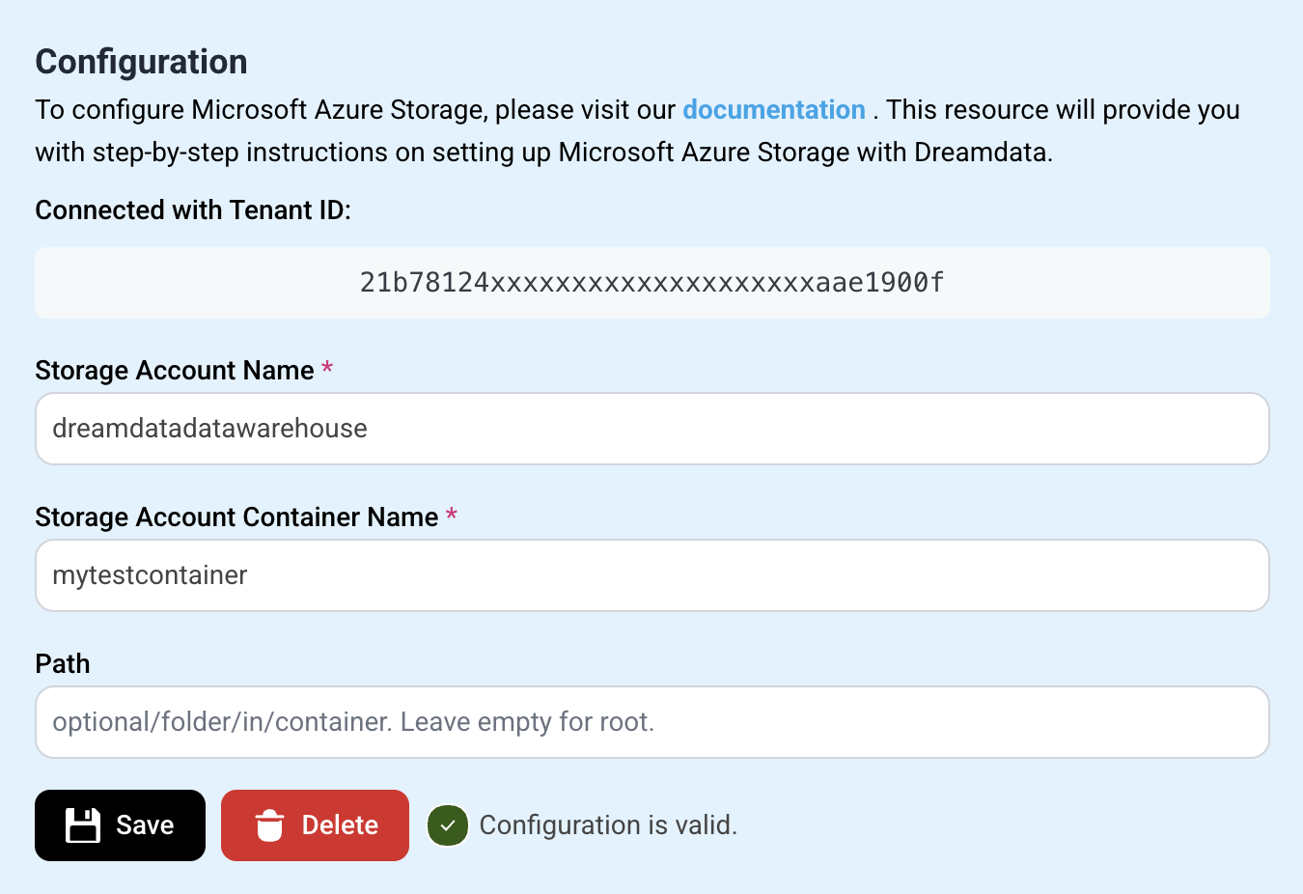The width and height of the screenshot is (1303, 894).
Task: Click the trash can icon on Delete
Action: tap(269, 825)
